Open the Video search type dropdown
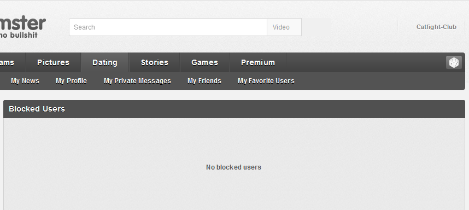 pyautogui.click(x=284, y=27)
